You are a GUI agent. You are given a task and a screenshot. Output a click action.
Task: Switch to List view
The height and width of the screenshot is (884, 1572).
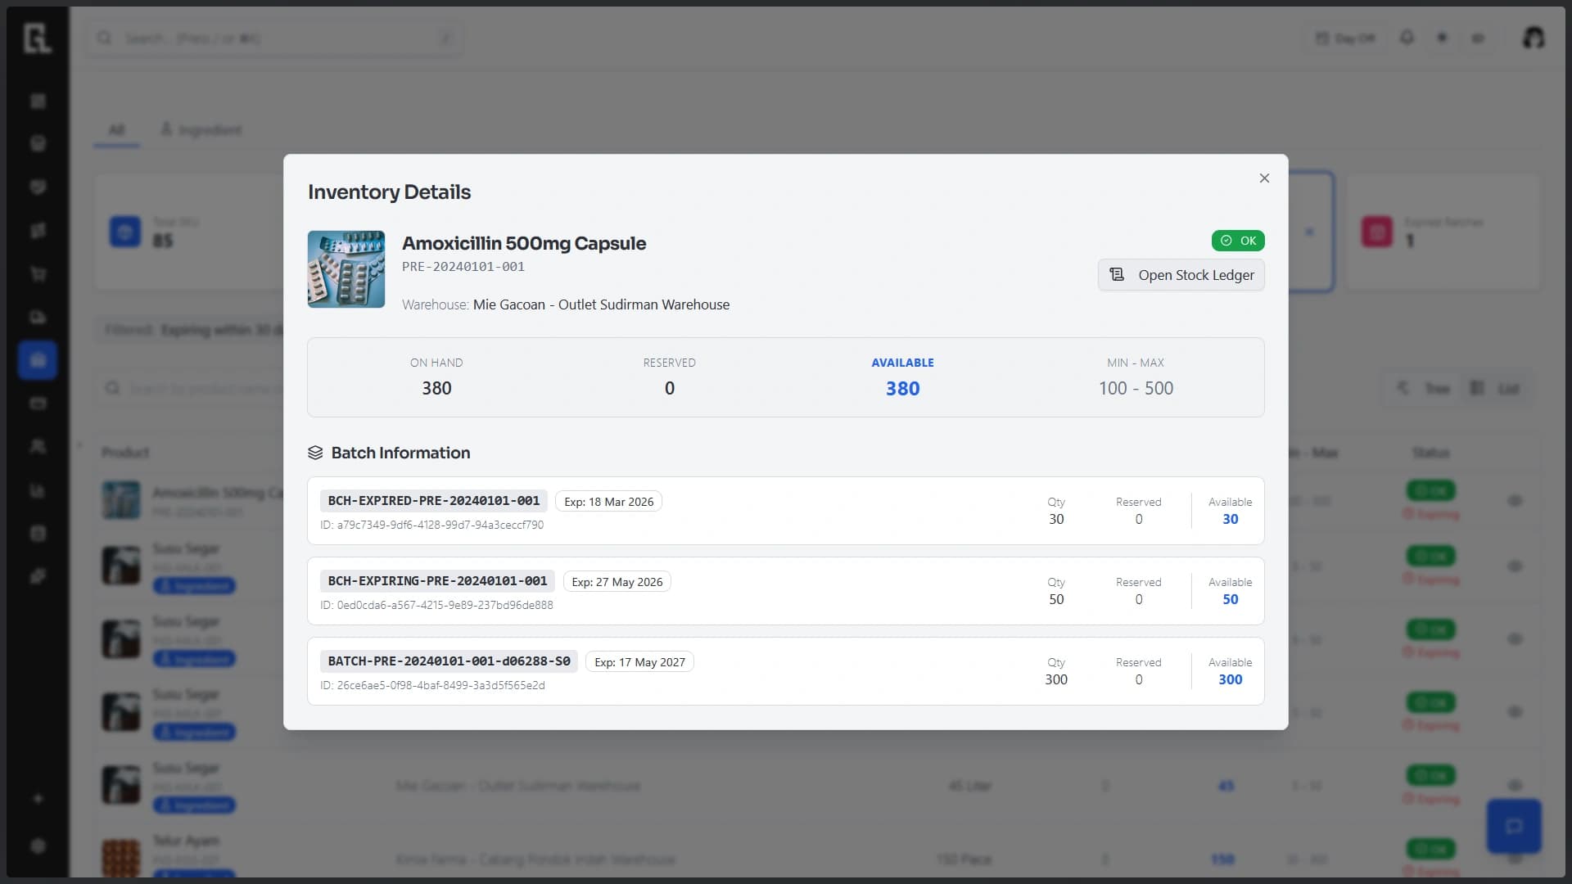[1495, 389]
